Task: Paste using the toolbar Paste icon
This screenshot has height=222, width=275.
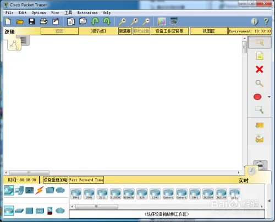Action: tap(83, 21)
